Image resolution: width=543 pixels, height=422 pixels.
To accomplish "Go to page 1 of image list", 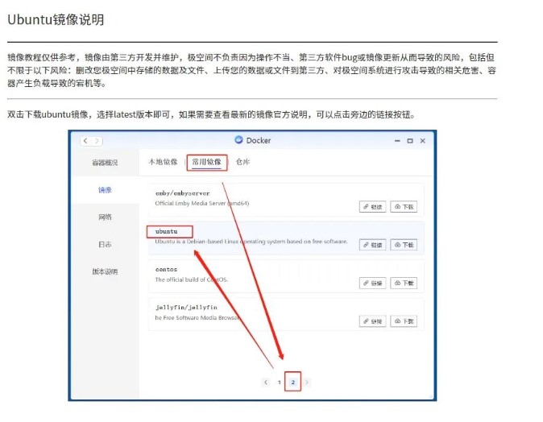I will (x=279, y=383).
